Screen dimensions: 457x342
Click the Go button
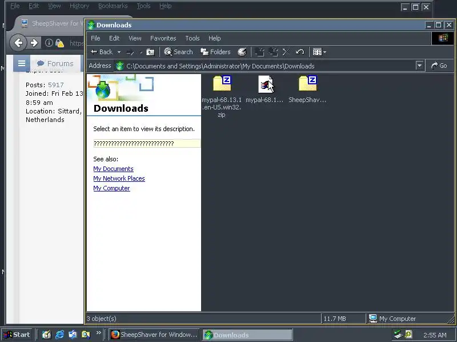(x=439, y=66)
